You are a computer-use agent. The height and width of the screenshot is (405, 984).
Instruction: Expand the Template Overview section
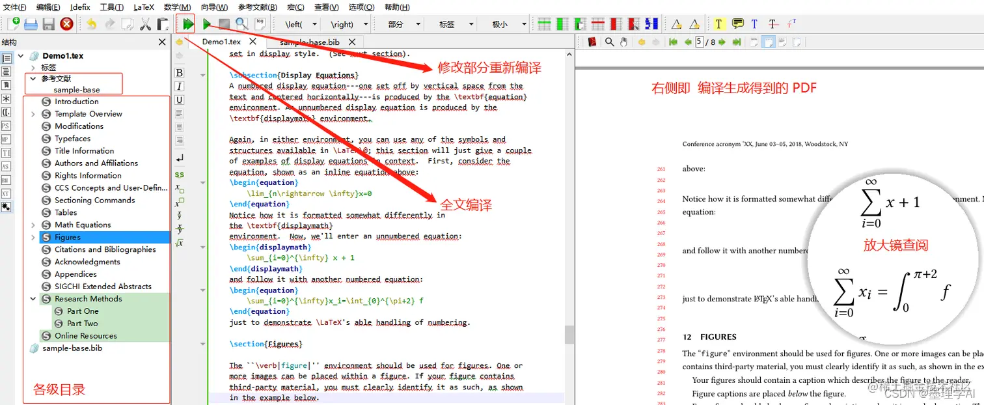point(33,114)
